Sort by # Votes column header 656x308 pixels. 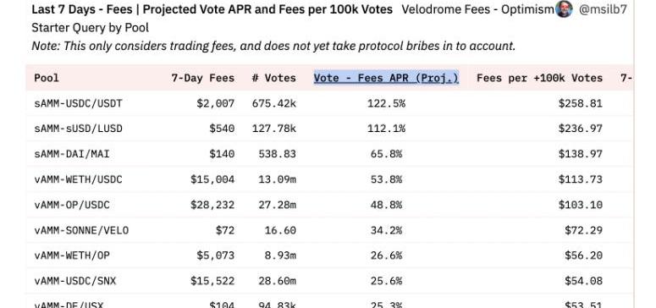pyautogui.click(x=274, y=78)
